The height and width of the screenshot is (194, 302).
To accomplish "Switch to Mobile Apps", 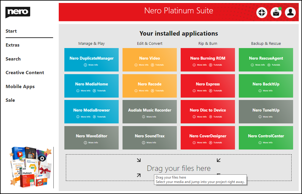I will point(20,87).
